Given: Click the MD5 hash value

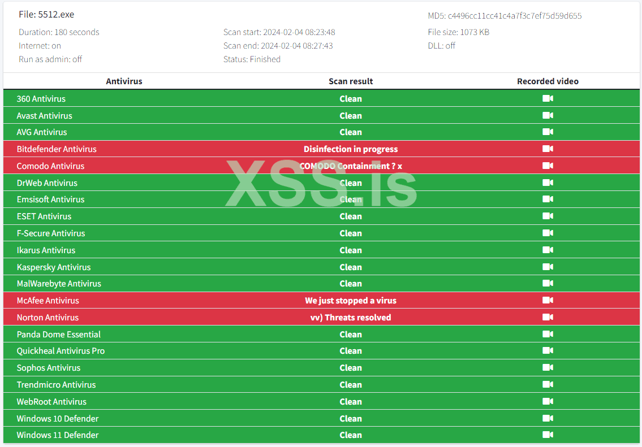Looking at the screenshot, I should tap(515, 16).
